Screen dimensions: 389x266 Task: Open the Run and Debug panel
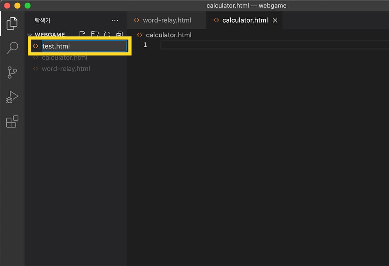click(x=12, y=97)
